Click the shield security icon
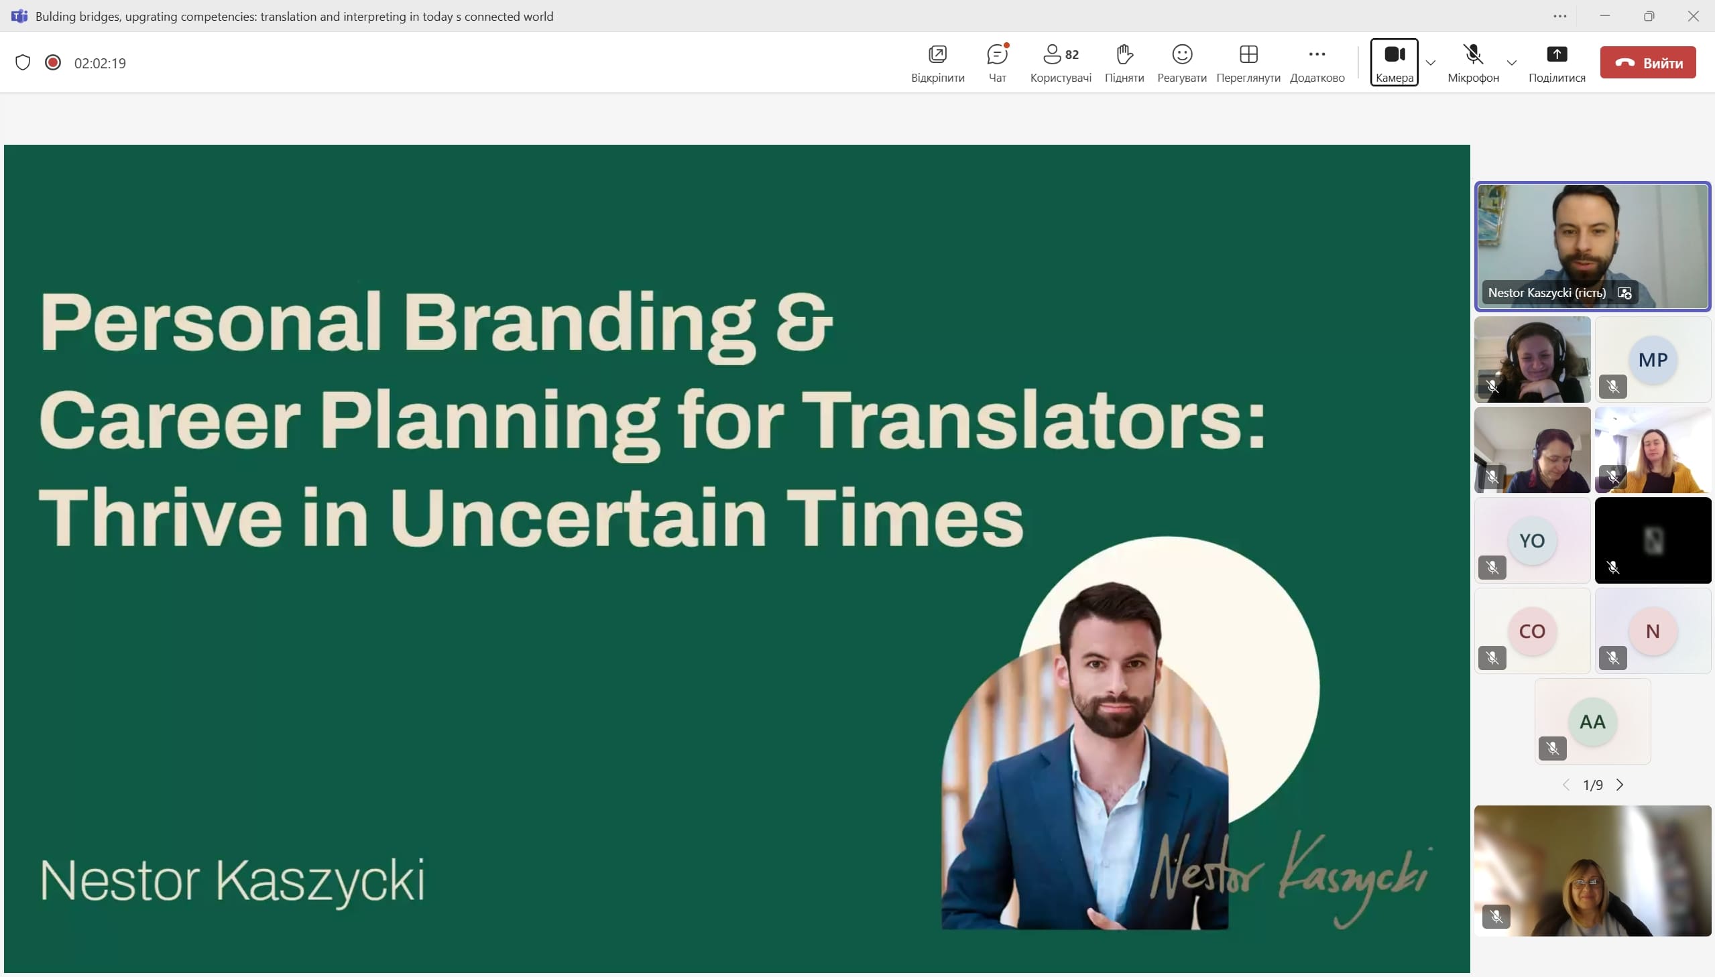The height and width of the screenshot is (977, 1715). click(x=23, y=62)
